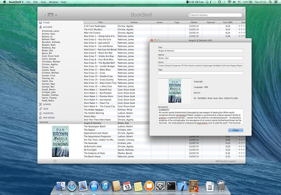Sort by the Genre column header
281x195 pixels.
click(x=160, y=22)
